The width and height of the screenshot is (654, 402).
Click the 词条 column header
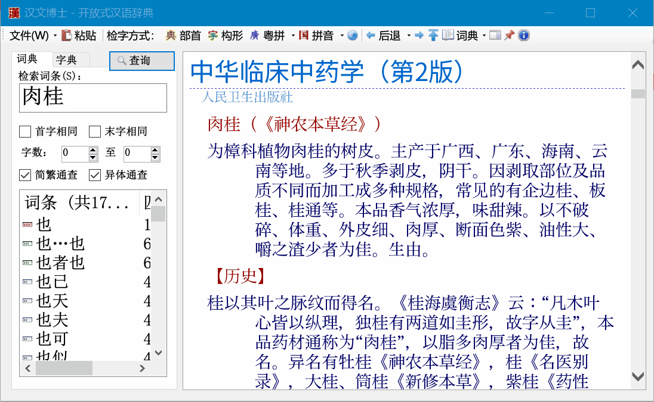(79, 202)
